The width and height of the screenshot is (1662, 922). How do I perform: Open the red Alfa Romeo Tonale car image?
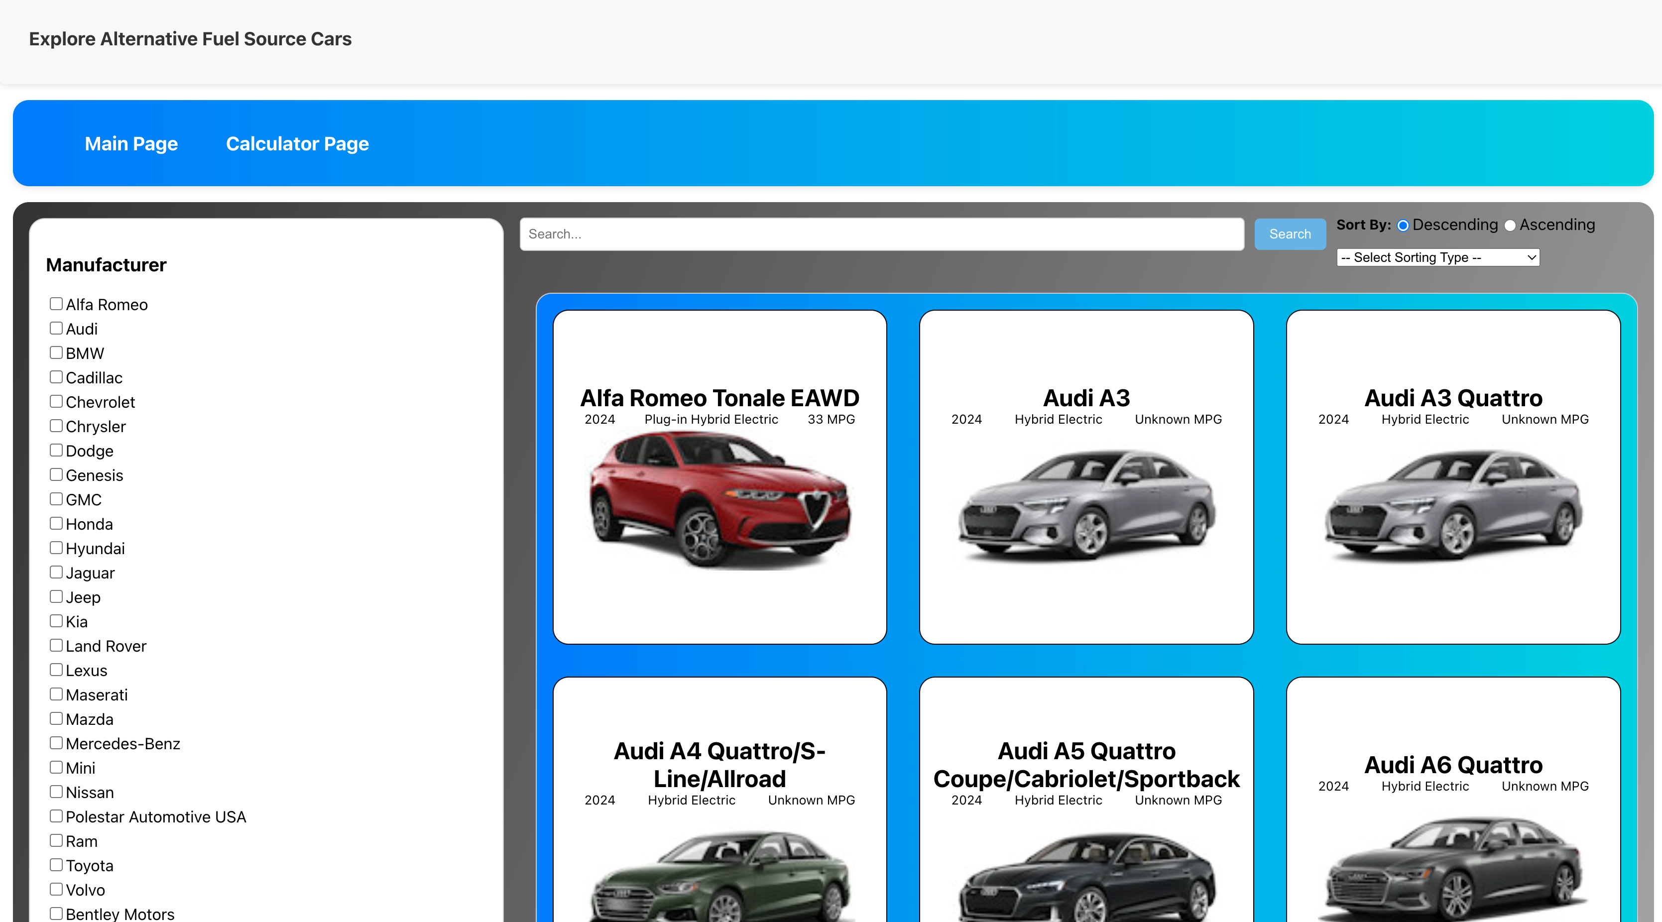tap(719, 499)
